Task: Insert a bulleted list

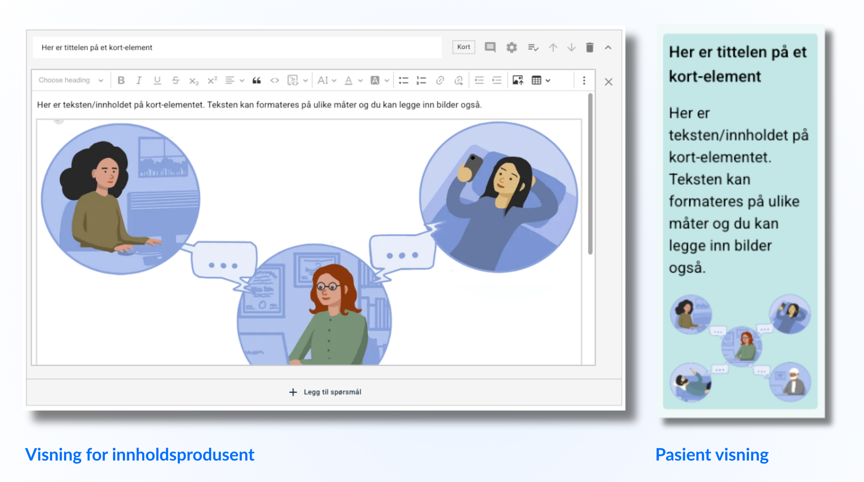Action: tap(403, 80)
